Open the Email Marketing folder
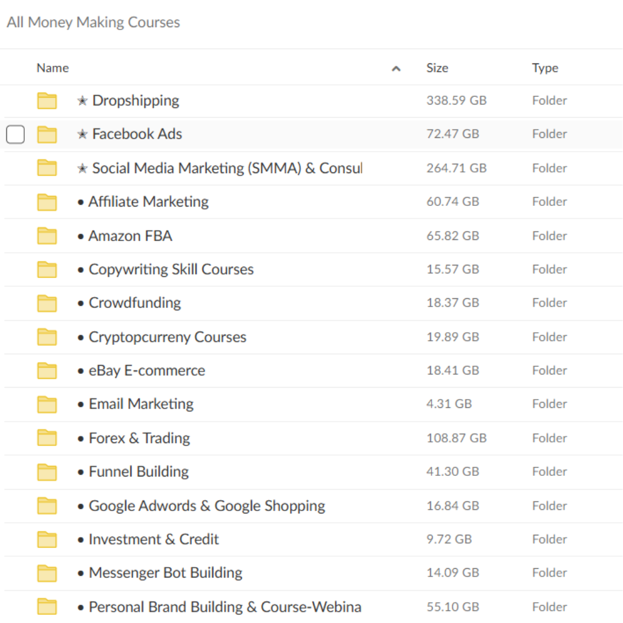Screen dimensions: 623x623 point(141,404)
